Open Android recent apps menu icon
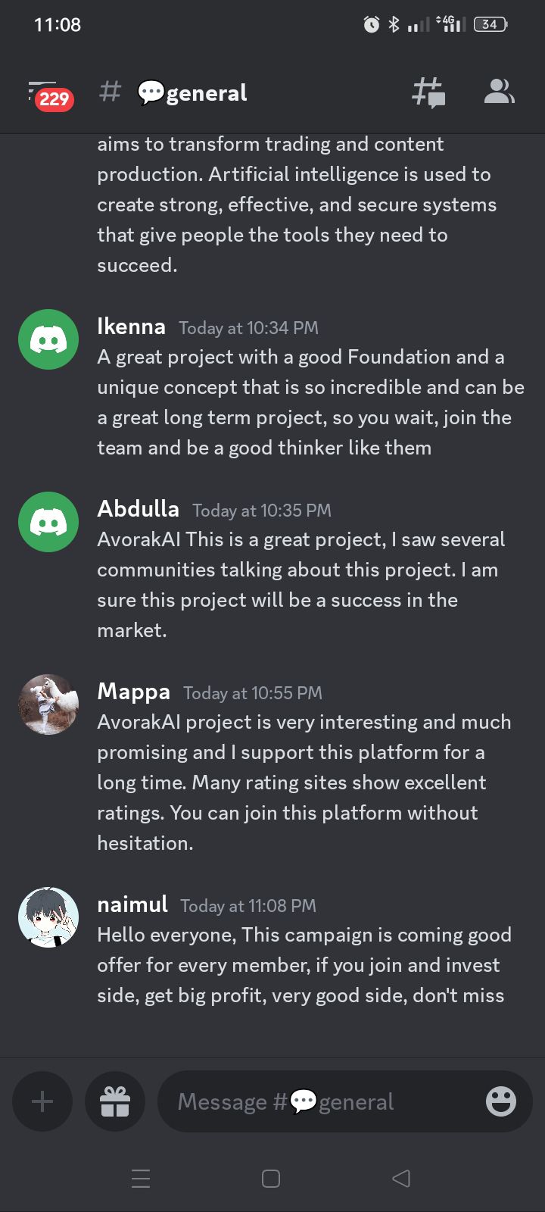Image resolution: width=545 pixels, height=1212 pixels. click(141, 1179)
